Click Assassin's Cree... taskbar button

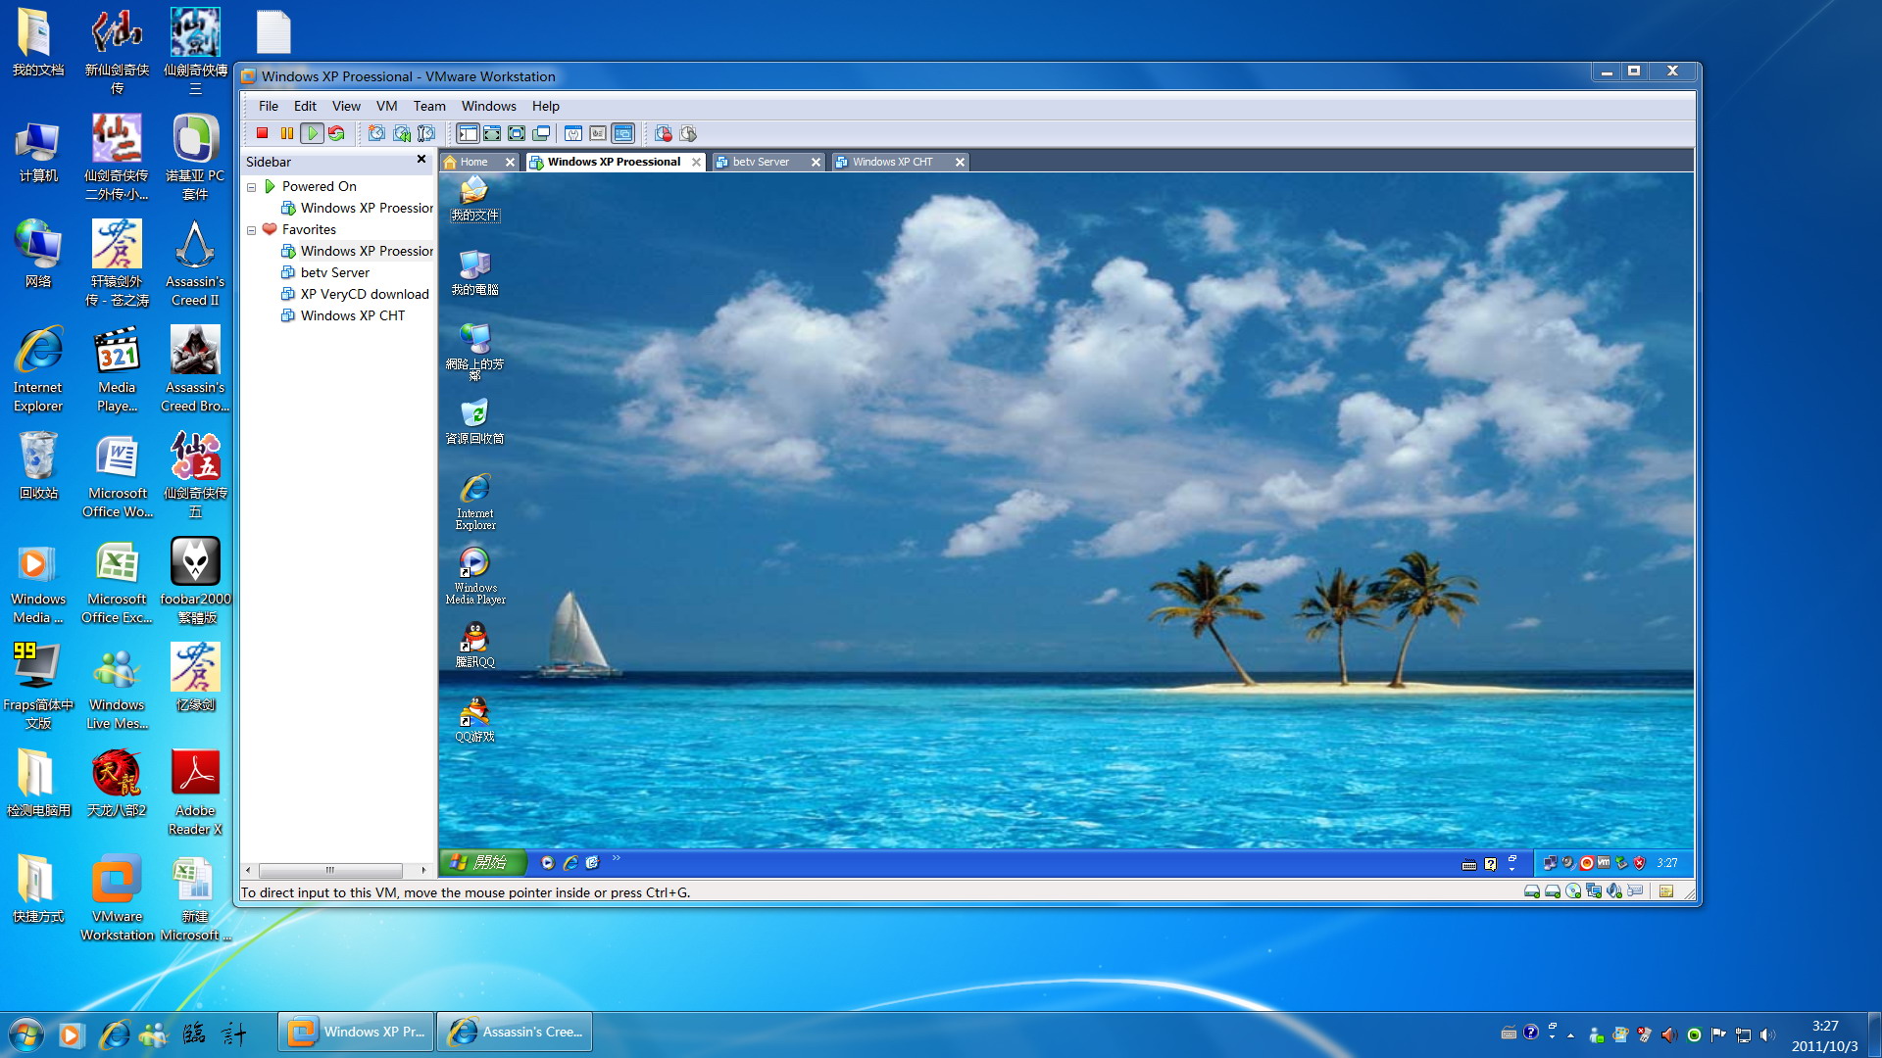point(515,1032)
